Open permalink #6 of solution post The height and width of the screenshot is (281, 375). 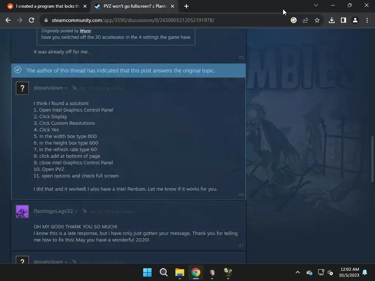pyautogui.click(x=241, y=195)
